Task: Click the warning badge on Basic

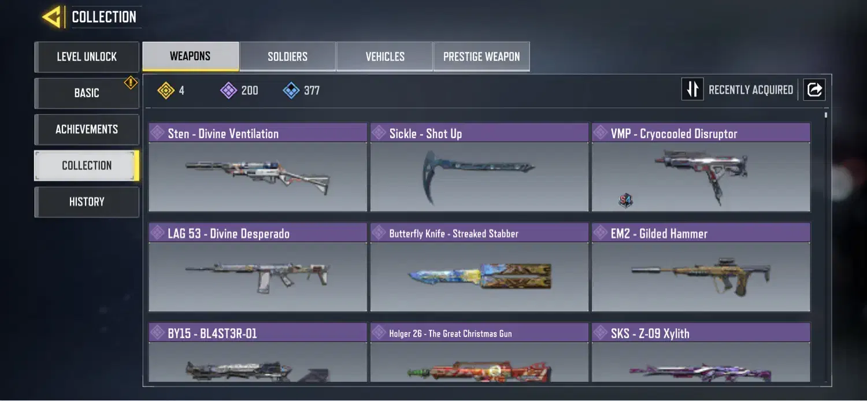Action: point(131,83)
